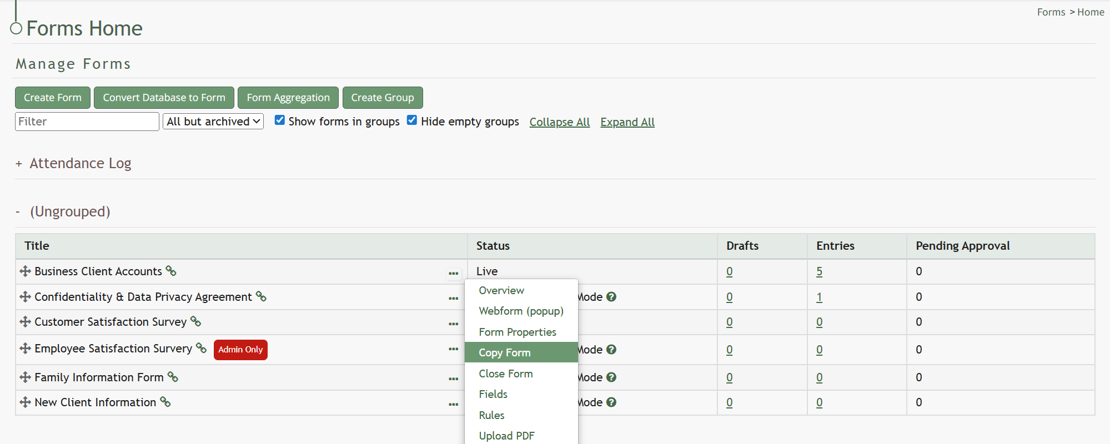Image resolution: width=1110 pixels, height=444 pixels.
Task: Choose Copy Form in the menu
Action: coord(521,352)
